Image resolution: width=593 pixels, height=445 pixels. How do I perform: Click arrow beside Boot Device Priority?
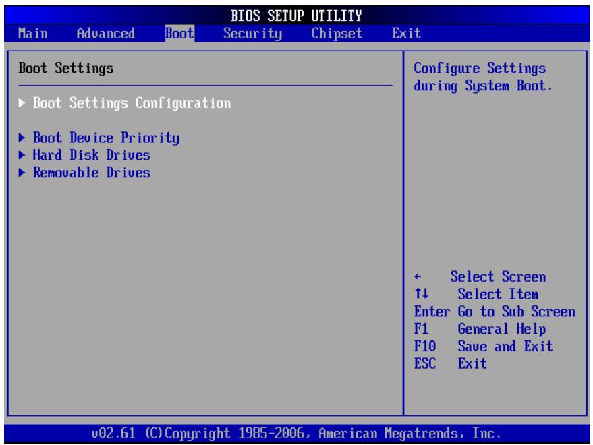click(22, 138)
